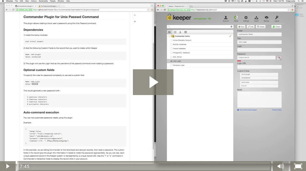Viewport: 306px width, 171px height.
Task: Click the Share record button
Action: point(276,27)
